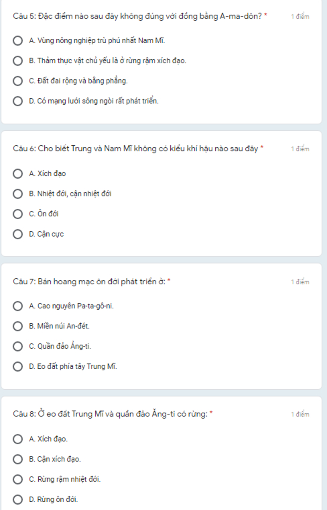The image size is (327, 510).
Task: Select answer D. Rừng ôn đới
Action: [18, 499]
